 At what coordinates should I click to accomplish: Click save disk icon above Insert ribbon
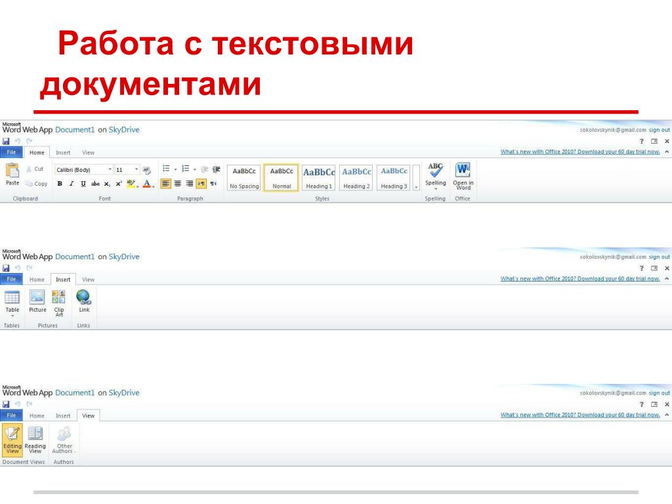click(x=6, y=268)
